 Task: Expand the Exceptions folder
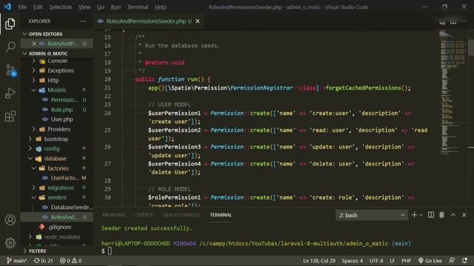point(57,71)
